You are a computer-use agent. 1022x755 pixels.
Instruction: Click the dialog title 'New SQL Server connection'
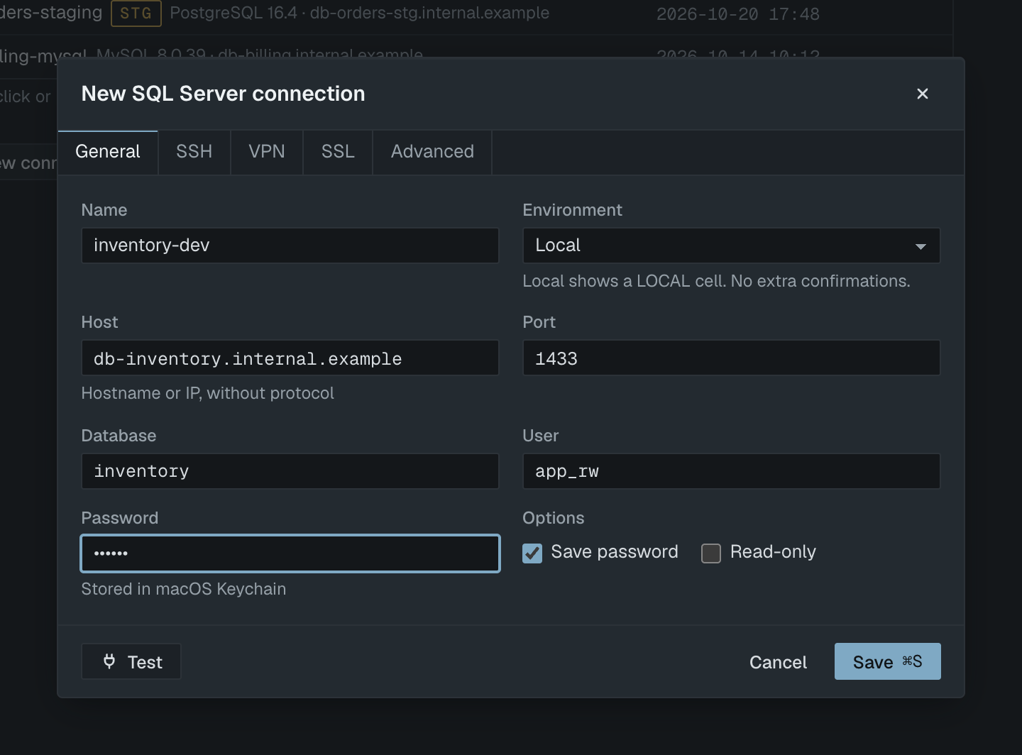pyautogui.click(x=223, y=94)
